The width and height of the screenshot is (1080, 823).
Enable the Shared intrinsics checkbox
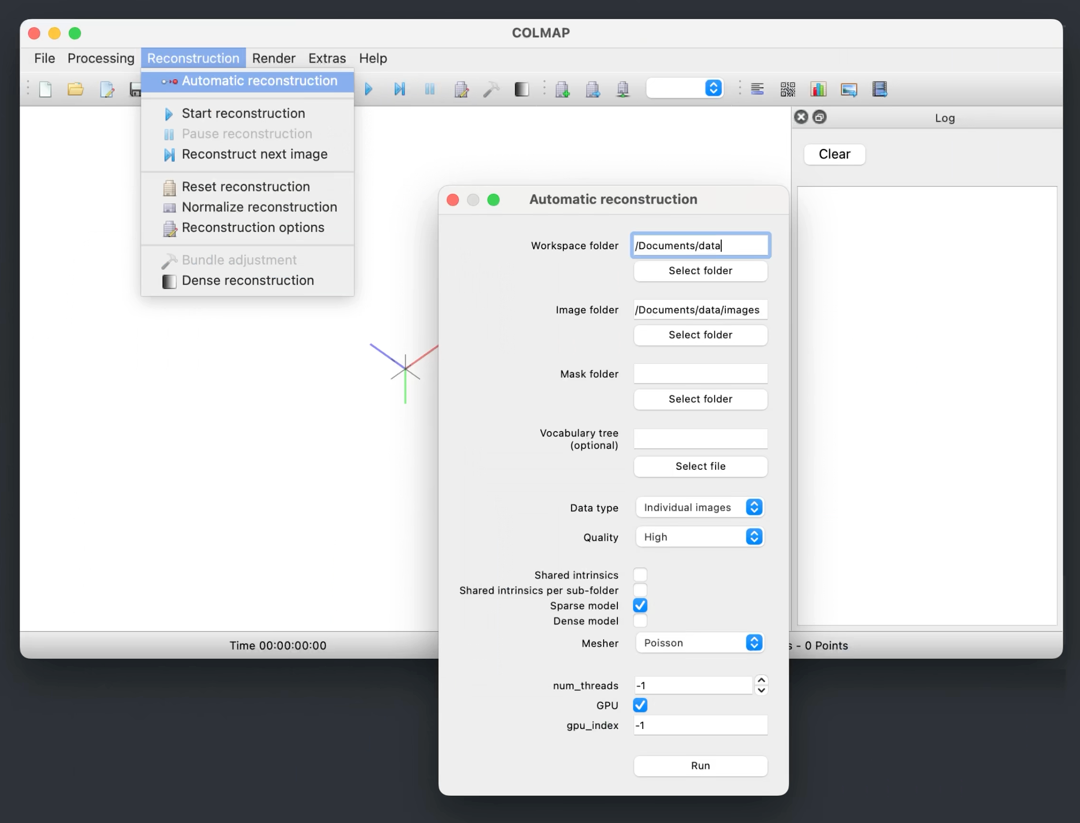640,575
